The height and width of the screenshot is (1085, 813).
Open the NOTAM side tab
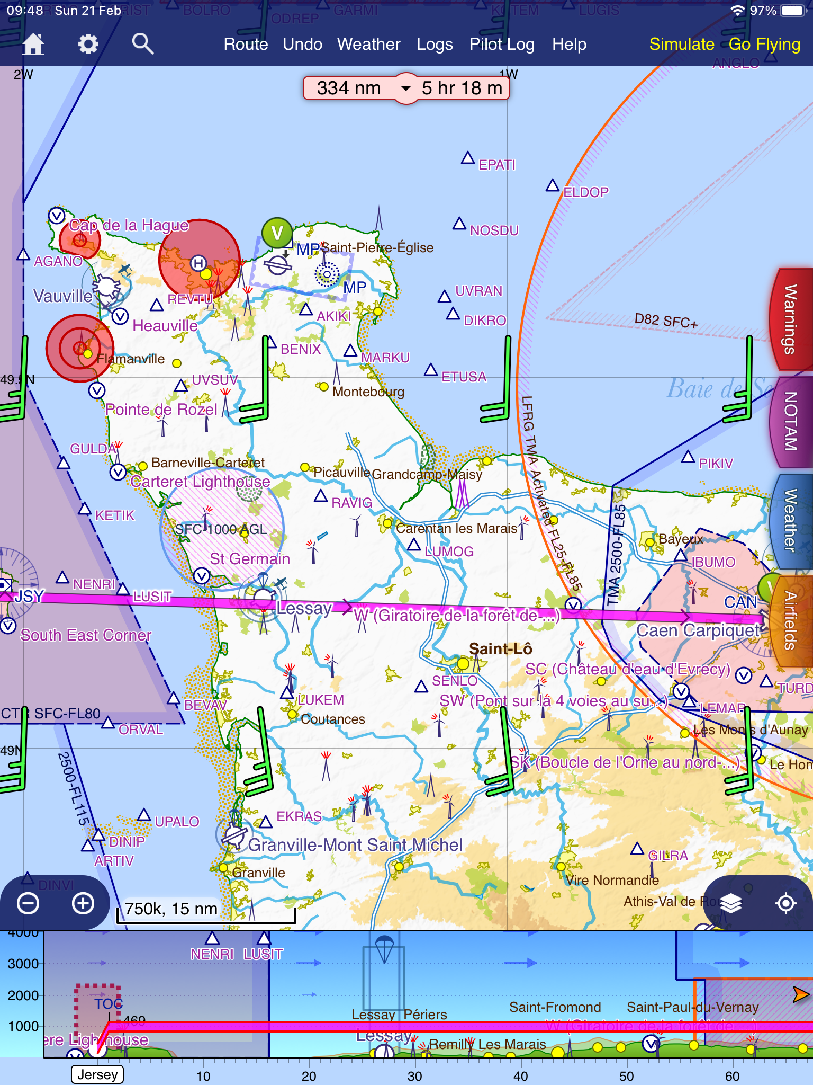click(x=790, y=421)
